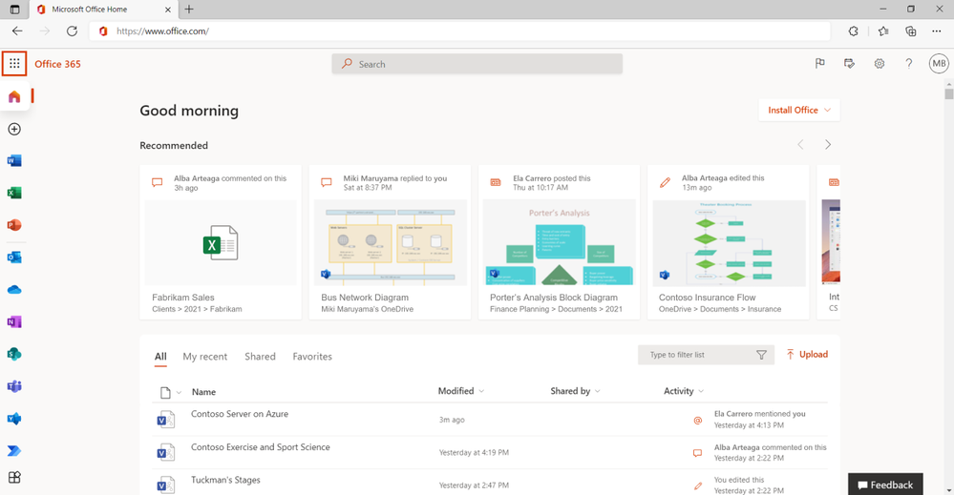Screen dimensions: 954x495
Task: Open the My Day calendar-check icon
Action: pos(849,63)
